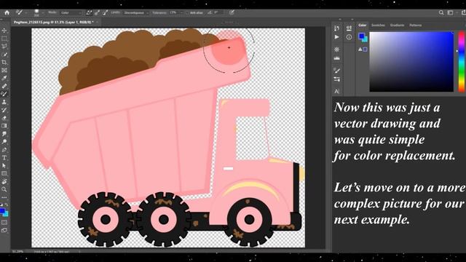Select the Eyedropper tool
466x262 pixels.
[x=4, y=78]
